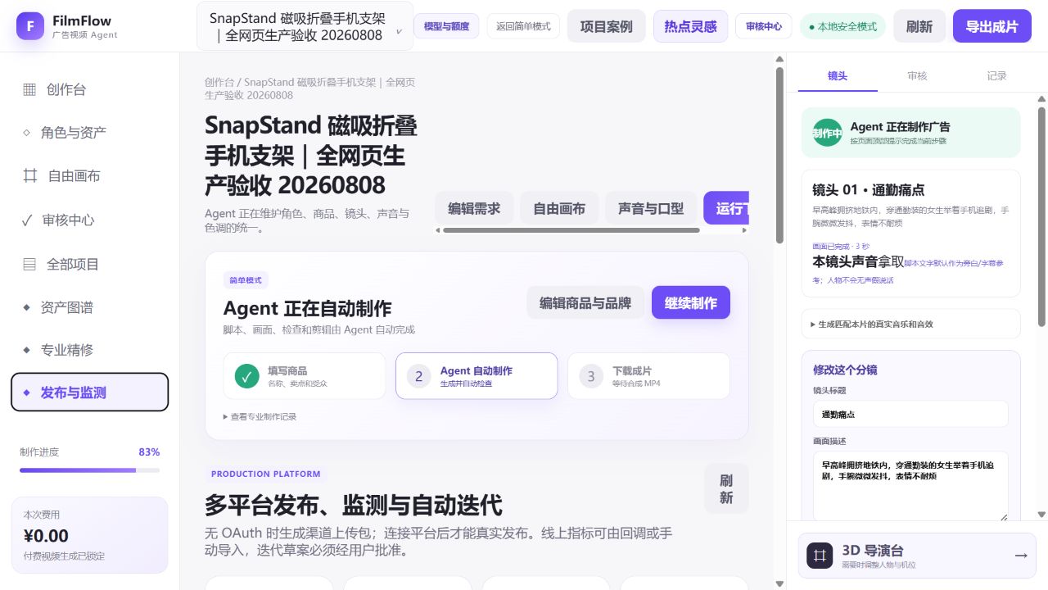Screen dimensions: 1048x590
Task: Click the bullet icon beside 发布与监测
Action: coord(26,393)
